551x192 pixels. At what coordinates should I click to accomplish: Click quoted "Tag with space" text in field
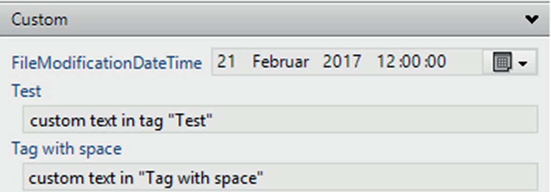(202, 177)
